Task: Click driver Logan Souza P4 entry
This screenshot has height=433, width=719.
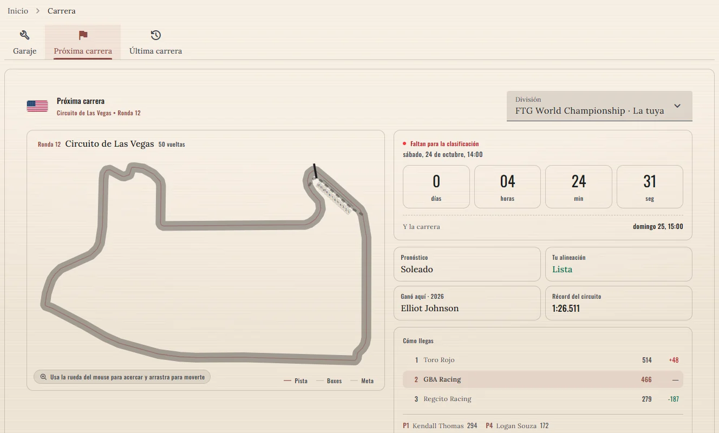Action: [x=518, y=426]
